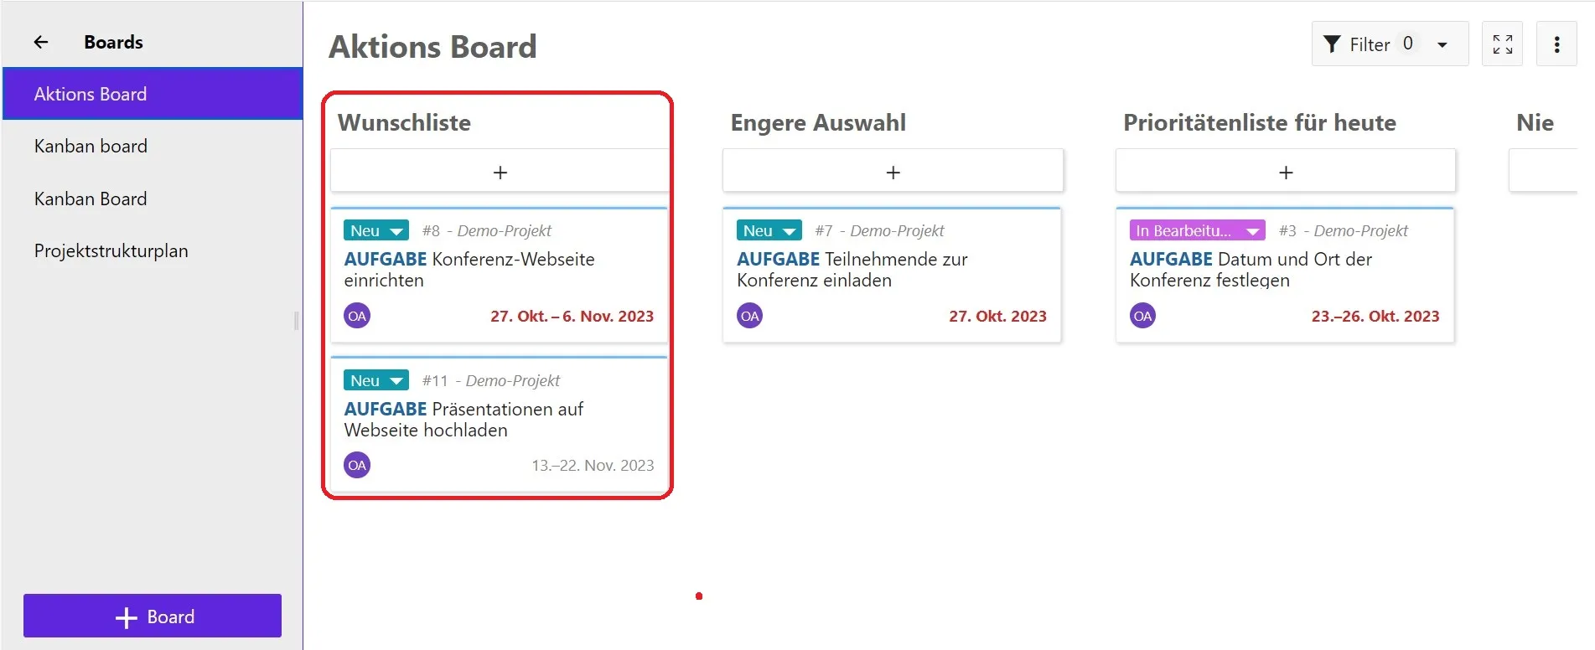The image size is (1595, 650).
Task: Add a card under Engere Auswahl
Action: pos(892,171)
